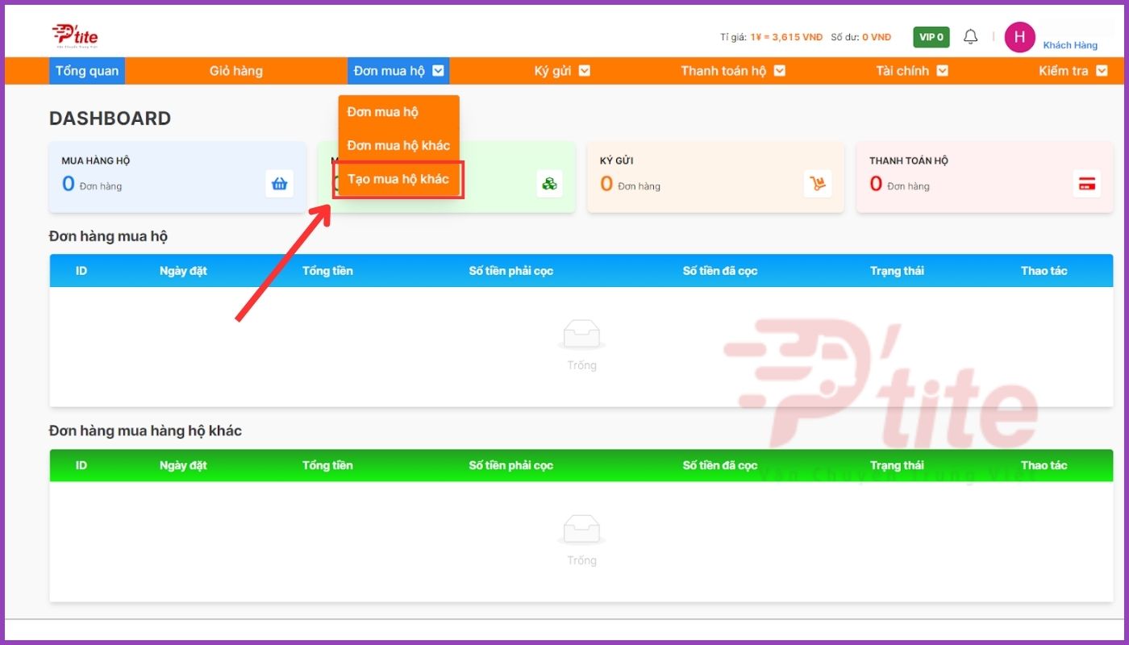This screenshot has height=645, width=1129.
Task: Open the notification bell
Action: tap(971, 37)
